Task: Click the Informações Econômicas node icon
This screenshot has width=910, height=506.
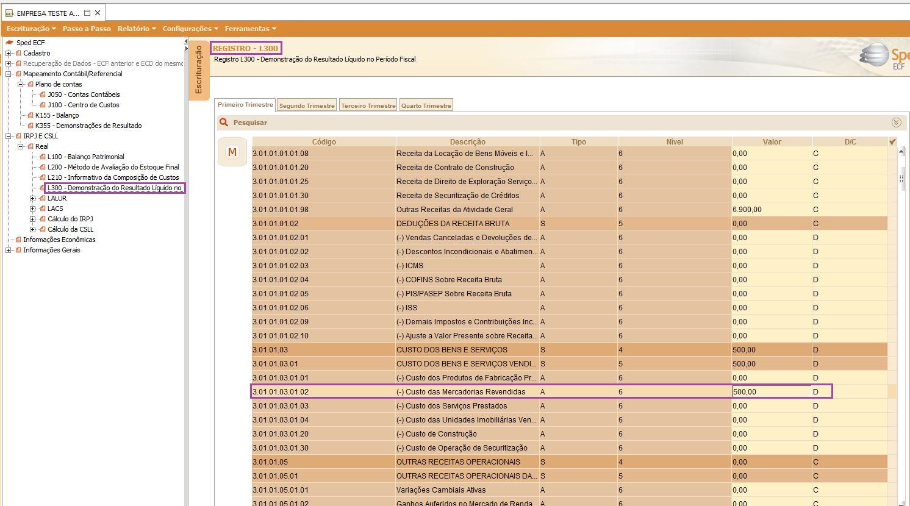Action: click(18, 240)
